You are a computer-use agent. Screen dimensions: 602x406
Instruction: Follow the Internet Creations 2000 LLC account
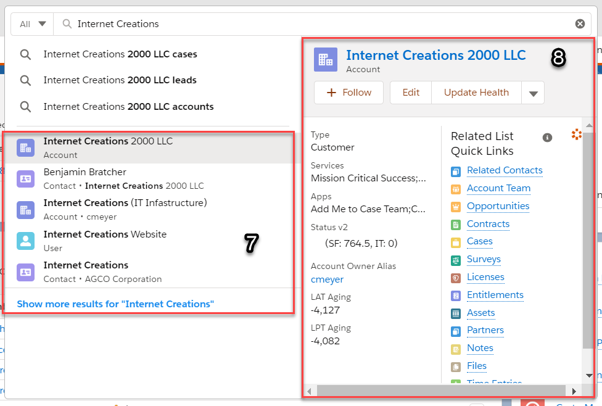pos(348,93)
